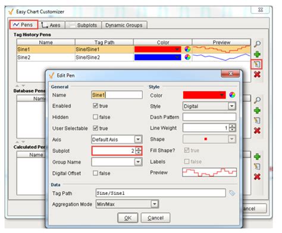This screenshot has height=233, width=282.
Task: Delete the selected Tag History pen
Action: [x=257, y=74]
